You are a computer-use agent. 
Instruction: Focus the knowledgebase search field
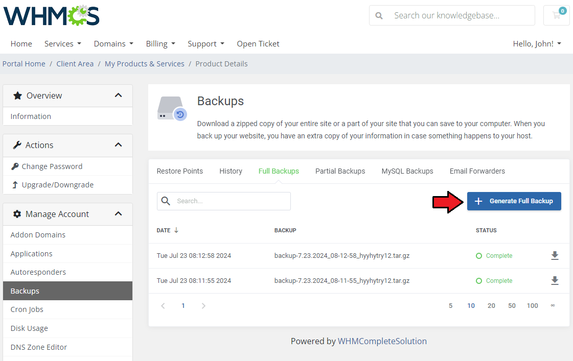452,15
